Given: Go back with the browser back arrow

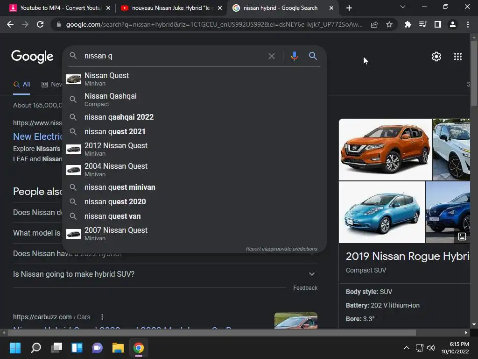Looking at the screenshot, I should [10, 24].
